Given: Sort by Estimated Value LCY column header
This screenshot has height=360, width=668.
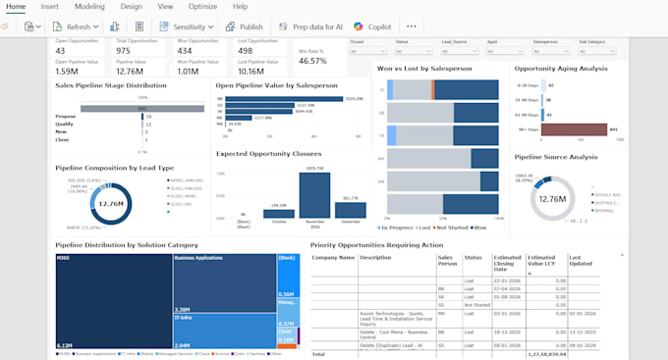Looking at the screenshot, I should [x=541, y=260].
